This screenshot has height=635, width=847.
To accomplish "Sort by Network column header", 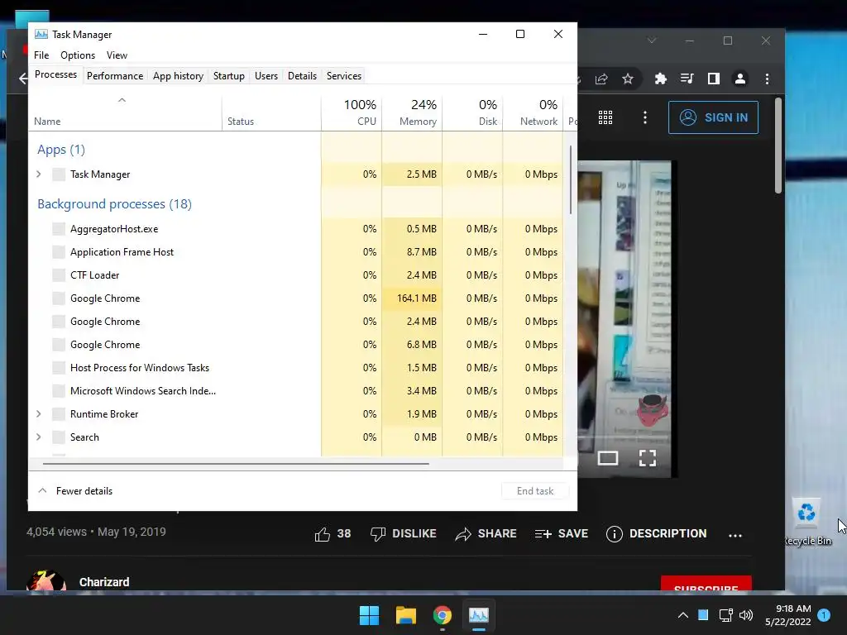I will click(534, 112).
